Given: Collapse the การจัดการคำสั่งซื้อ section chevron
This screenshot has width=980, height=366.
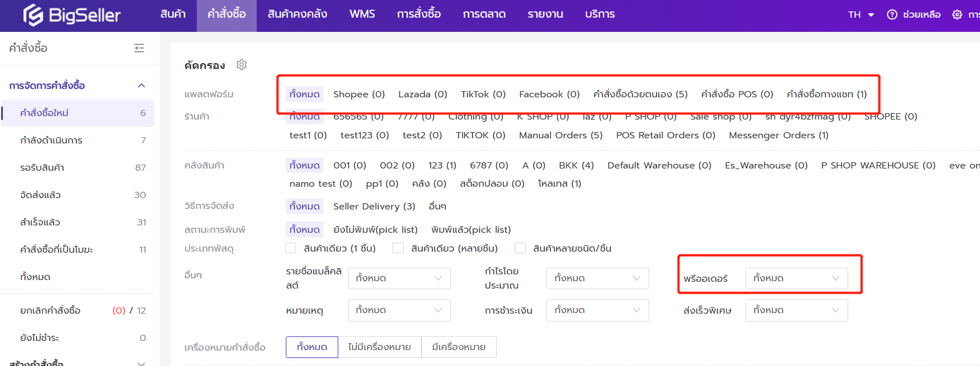Looking at the screenshot, I should (x=141, y=86).
